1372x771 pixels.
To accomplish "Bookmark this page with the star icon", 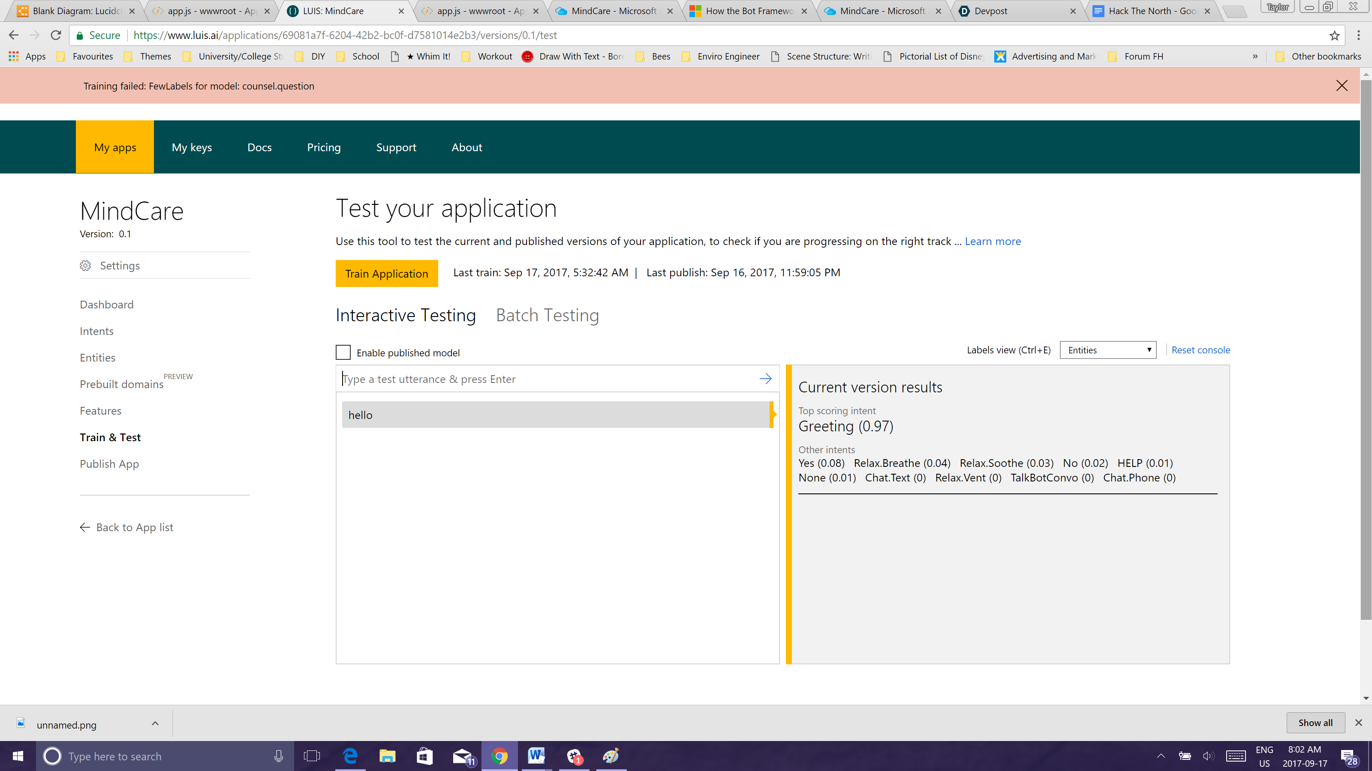I will point(1334,36).
